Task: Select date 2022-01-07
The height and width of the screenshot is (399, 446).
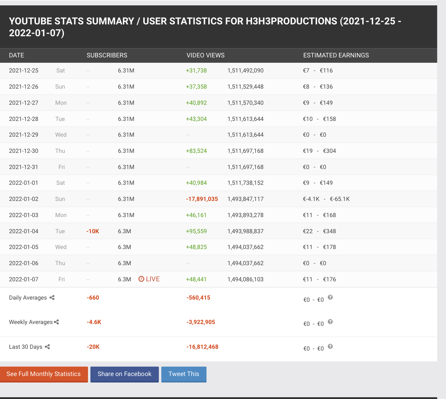Action: pos(24,280)
